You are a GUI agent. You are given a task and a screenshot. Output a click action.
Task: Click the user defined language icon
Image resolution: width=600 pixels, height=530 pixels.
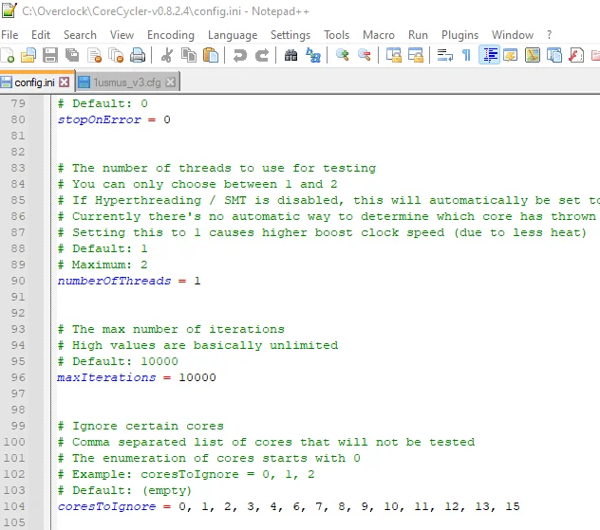coord(511,55)
